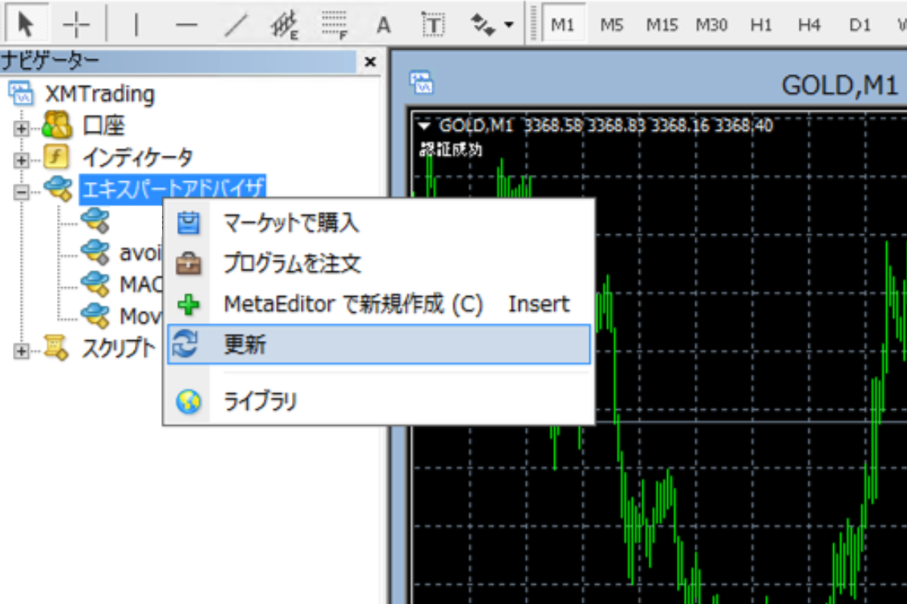Open the arrows objects dropdown

pos(492,25)
